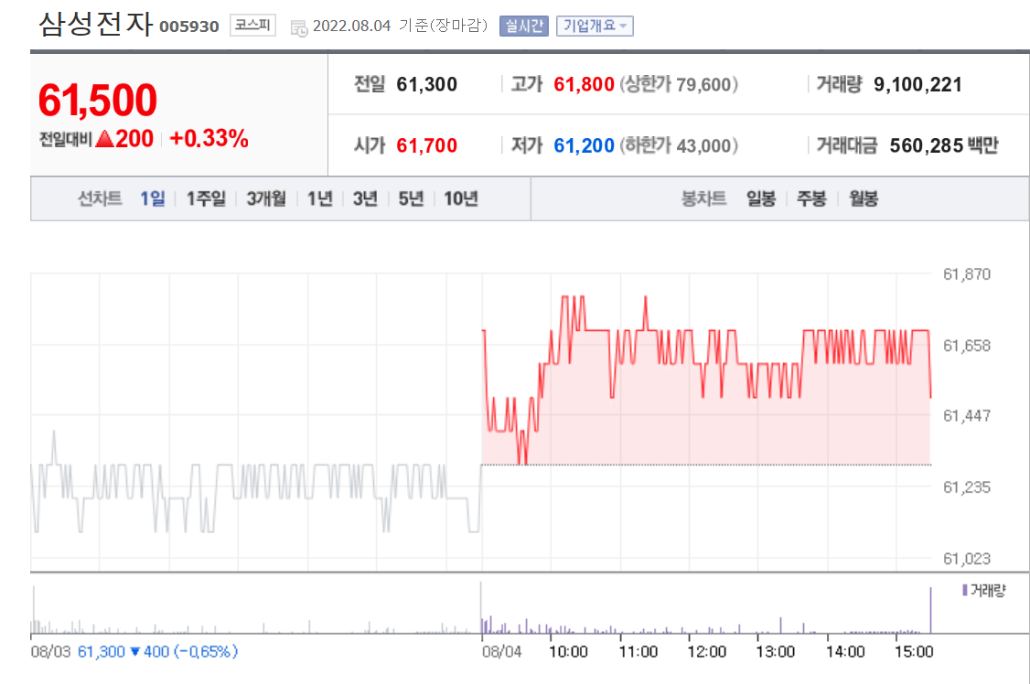Click the 시가 value 61,700
The height and width of the screenshot is (684, 1030).
point(427,145)
